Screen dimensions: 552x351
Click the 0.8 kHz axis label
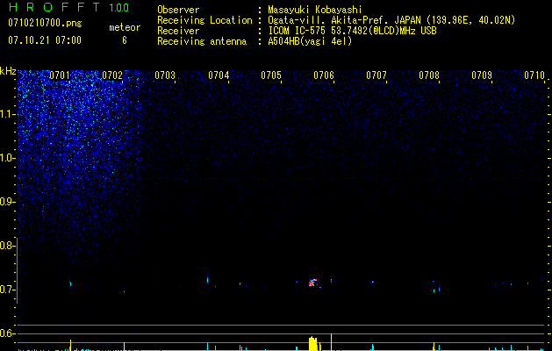tap(8, 246)
